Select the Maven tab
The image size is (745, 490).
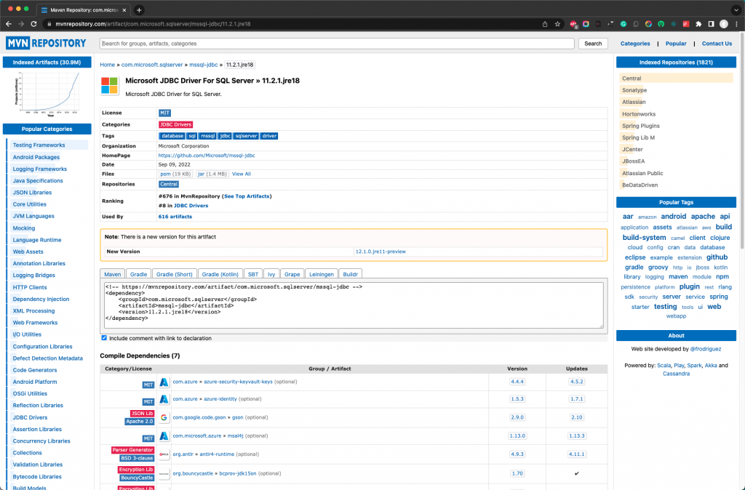[x=113, y=274]
